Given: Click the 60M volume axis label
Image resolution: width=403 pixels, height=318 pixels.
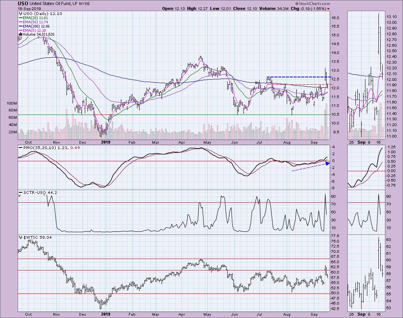Looking at the screenshot, I should 13,118.
